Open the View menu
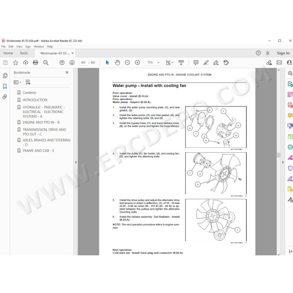 tap(19, 46)
